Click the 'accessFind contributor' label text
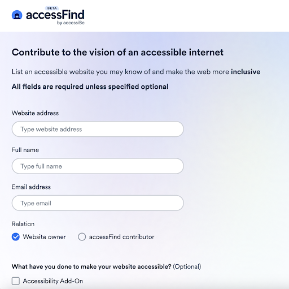The height and width of the screenshot is (289, 289). [x=121, y=237]
